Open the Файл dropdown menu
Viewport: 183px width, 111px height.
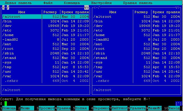pos(48,3)
